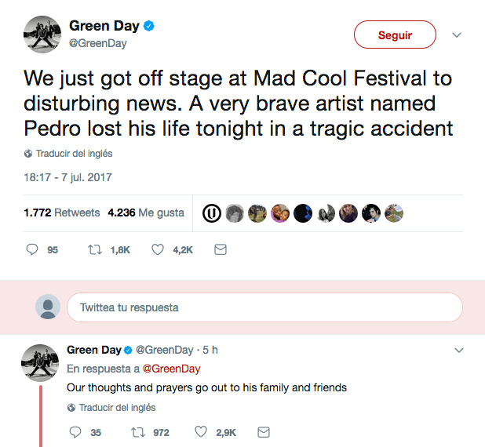Retweet the thoughts and prayers reply tweet
485x447 pixels.
[x=138, y=432]
